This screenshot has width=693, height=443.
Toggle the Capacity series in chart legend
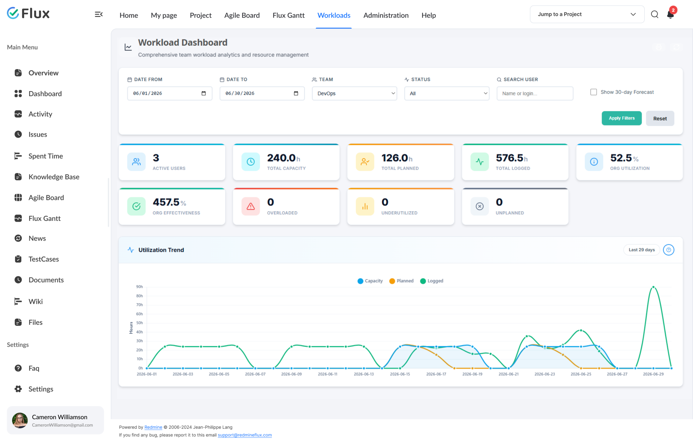tap(370, 281)
